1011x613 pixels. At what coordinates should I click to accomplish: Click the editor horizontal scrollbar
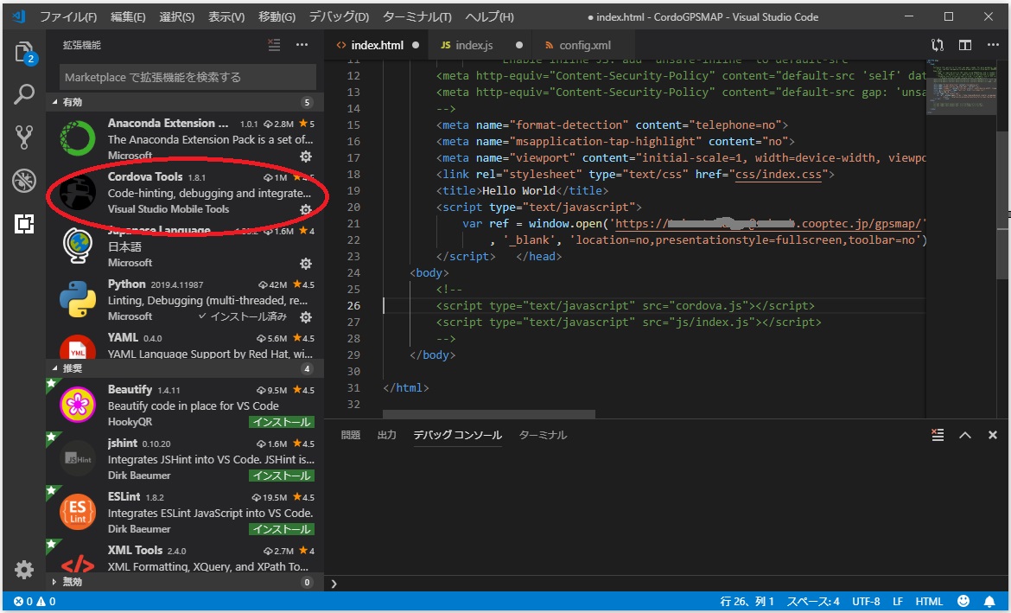pos(489,415)
